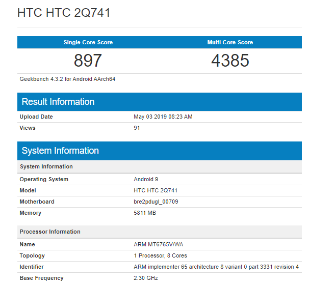310x286 pixels.
Task: Click the Result Information section header
Action: point(160,102)
